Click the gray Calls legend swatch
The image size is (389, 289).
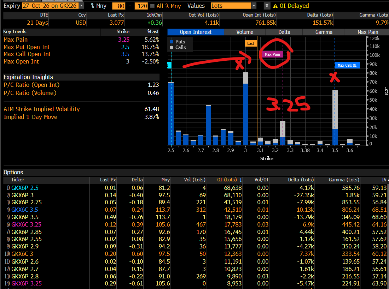(172, 48)
